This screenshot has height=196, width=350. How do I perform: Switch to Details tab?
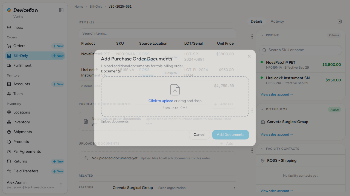[256, 22]
